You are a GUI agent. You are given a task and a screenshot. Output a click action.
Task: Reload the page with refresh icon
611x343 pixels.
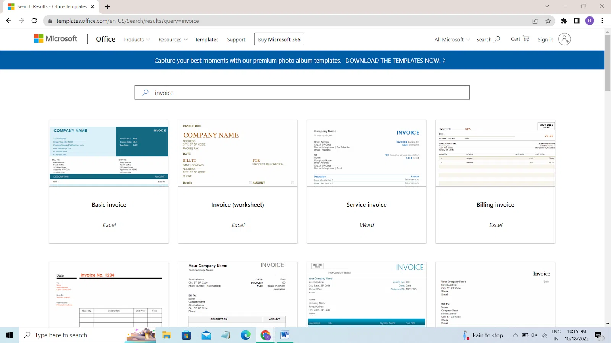34,21
